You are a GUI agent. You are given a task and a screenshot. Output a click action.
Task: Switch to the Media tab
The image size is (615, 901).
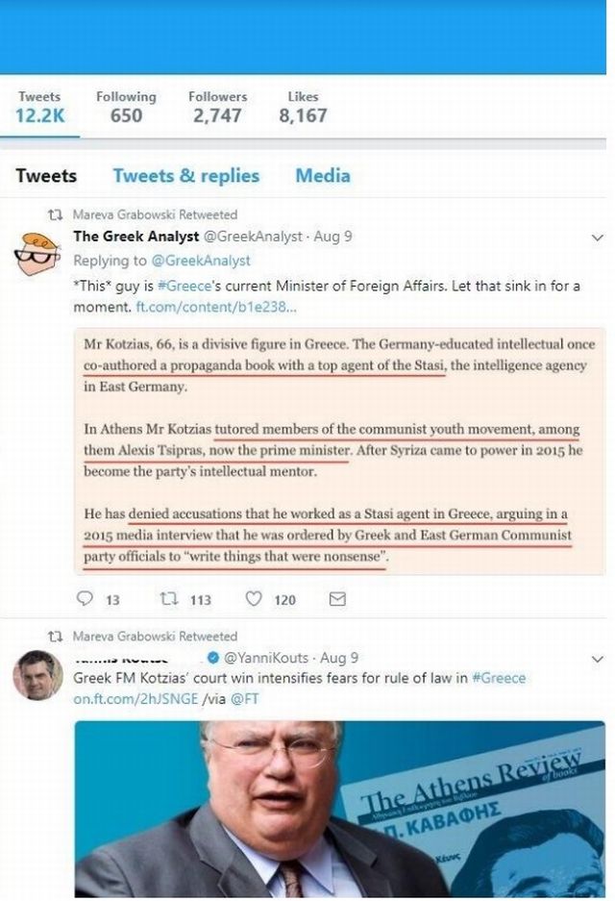pyautogui.click(x=323, y=175)
